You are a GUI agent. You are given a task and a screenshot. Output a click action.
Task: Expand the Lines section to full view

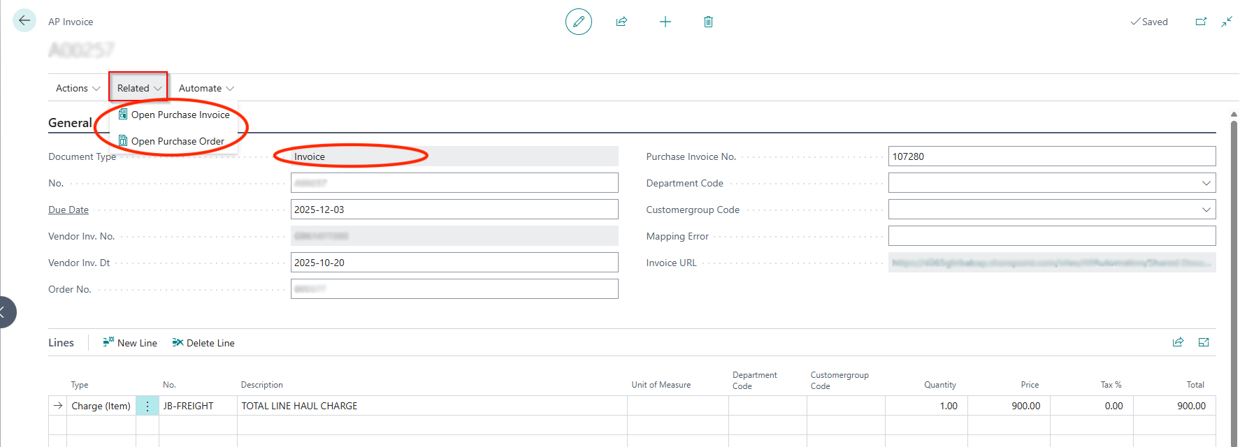(x=1204, y=342)
